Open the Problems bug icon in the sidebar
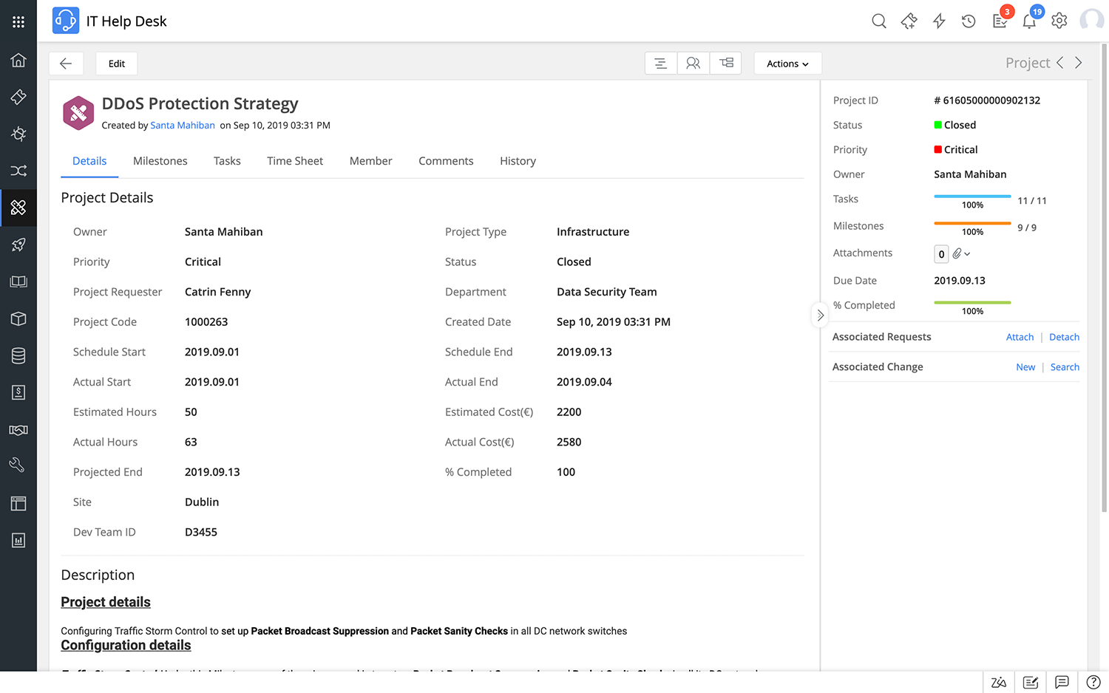1109x693 pixels. pyautogui.click(x=18, y=134)
